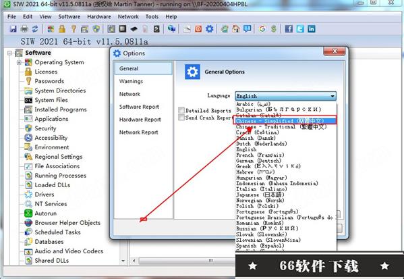The height and width of the screenshot is (279, 404).
Task: Click the CPU chip toolbar icon
Action: (122, 28)
